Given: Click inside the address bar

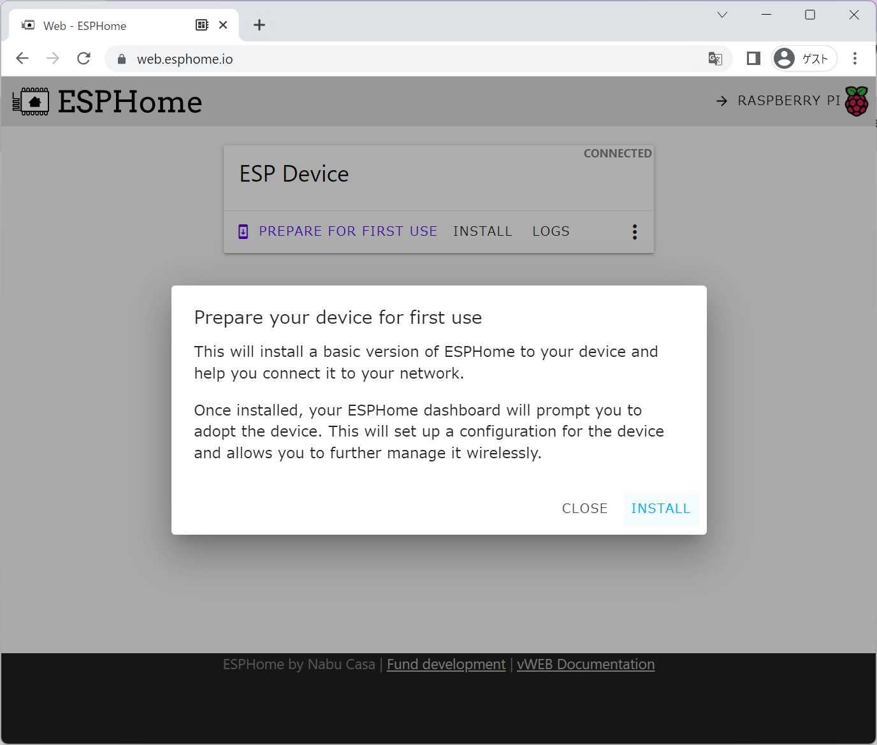Looking at the screenshot, I should pos(382,59).
